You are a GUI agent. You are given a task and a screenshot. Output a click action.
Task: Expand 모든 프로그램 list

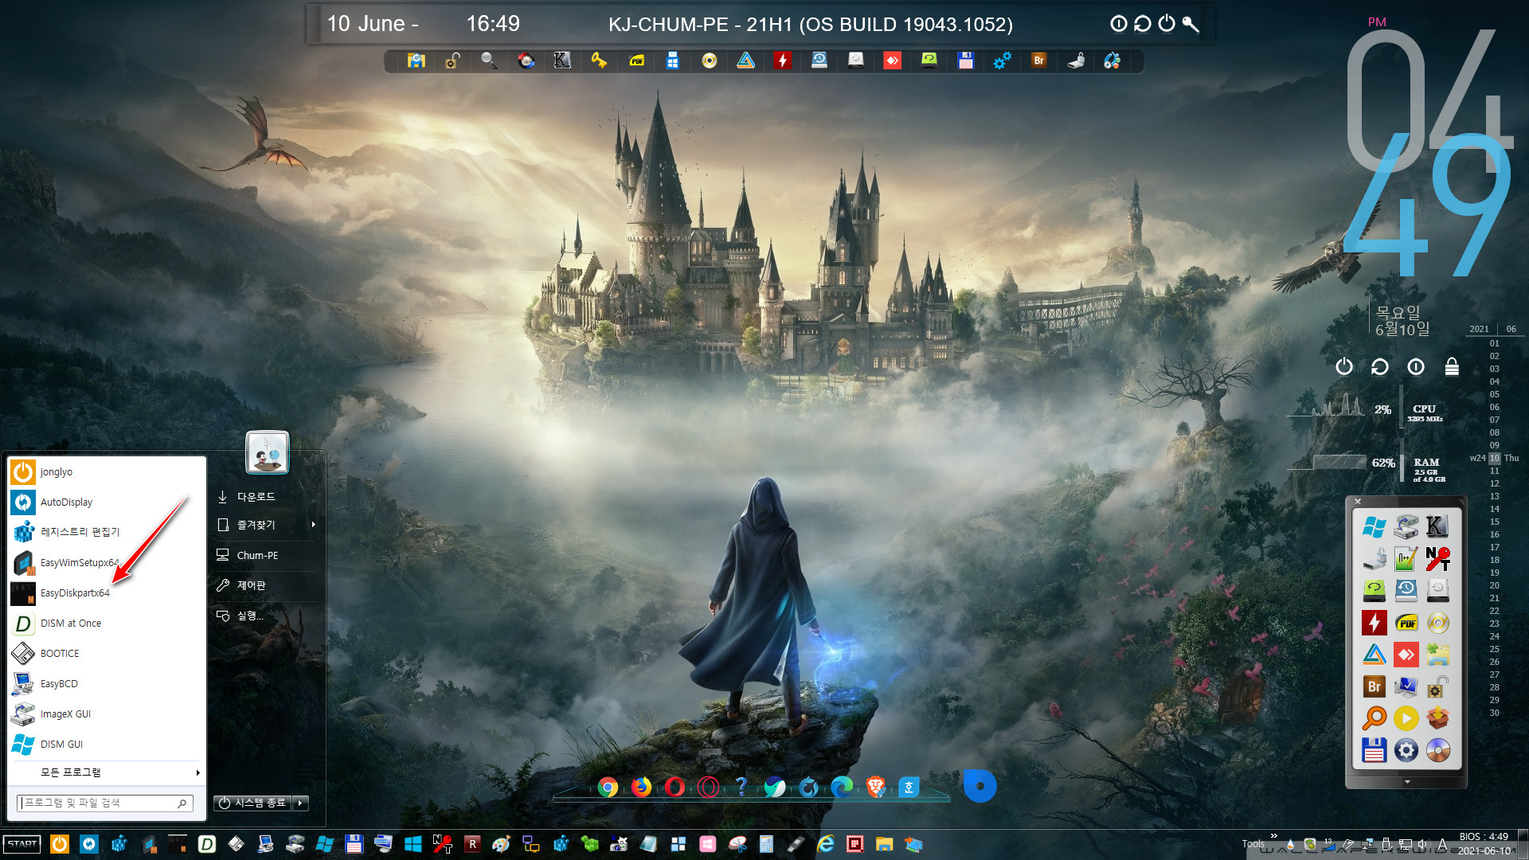click(x=106, y=772)
